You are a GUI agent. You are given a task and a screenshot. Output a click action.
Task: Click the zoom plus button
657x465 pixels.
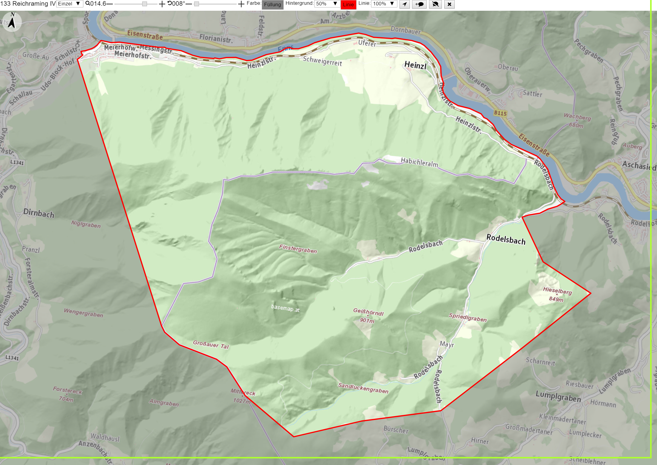coord(162,4)
